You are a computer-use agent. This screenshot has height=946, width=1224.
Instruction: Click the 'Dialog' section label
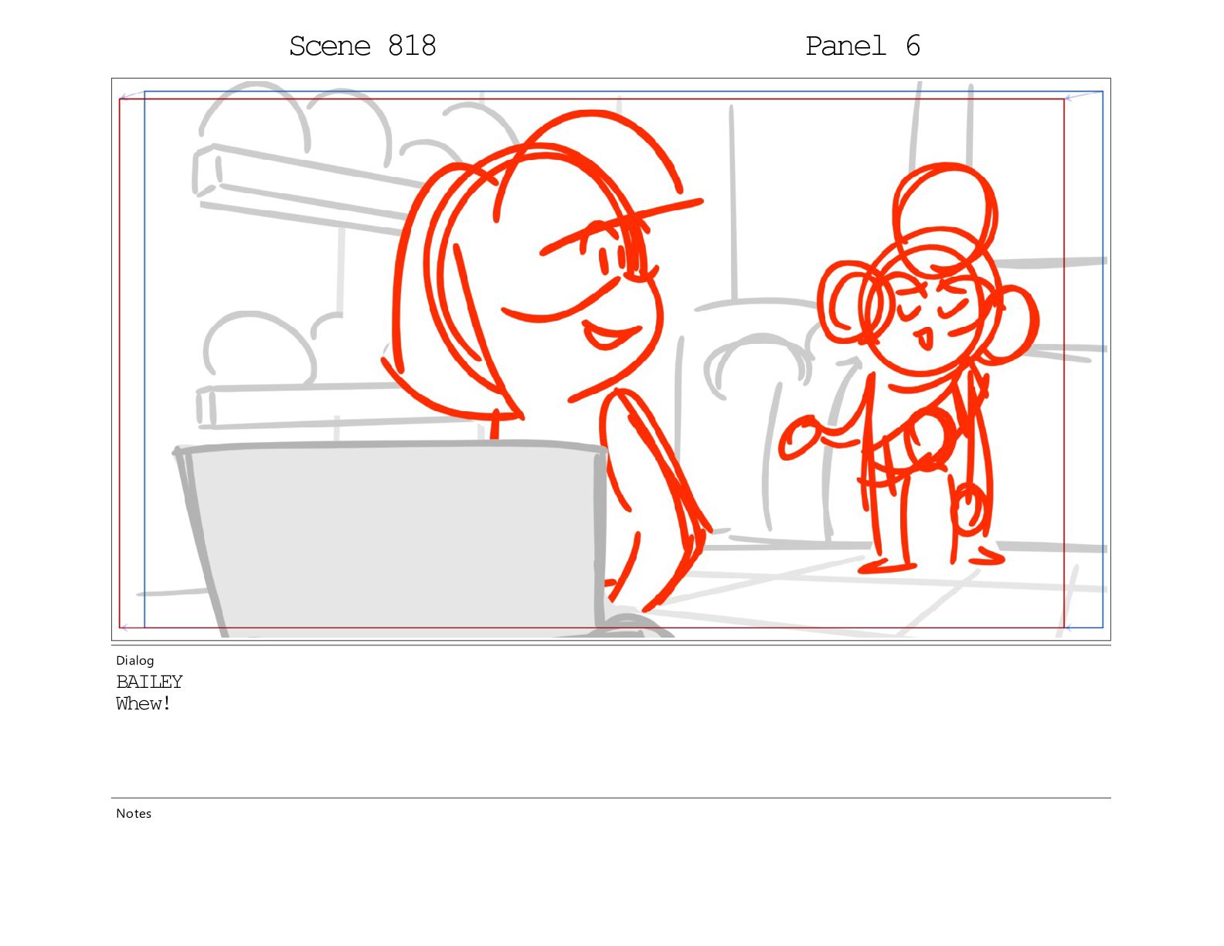(135, 660)
